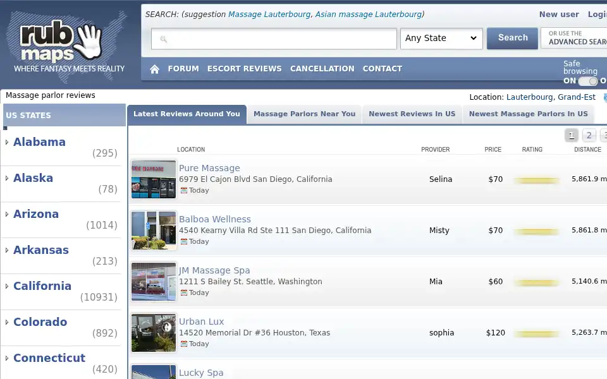Viewport: 607px width, 379px height.
Task: Click the RATING column header
Action: point(532,150)
